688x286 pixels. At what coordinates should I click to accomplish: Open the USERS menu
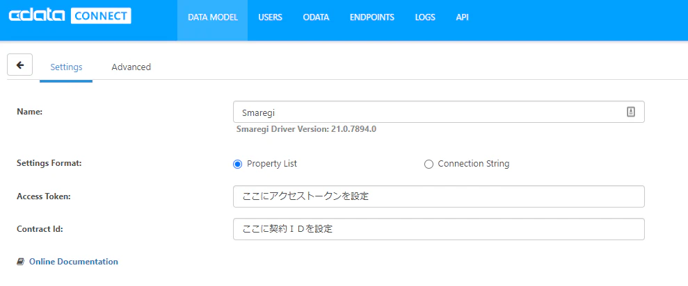click(x=271, y=17)
